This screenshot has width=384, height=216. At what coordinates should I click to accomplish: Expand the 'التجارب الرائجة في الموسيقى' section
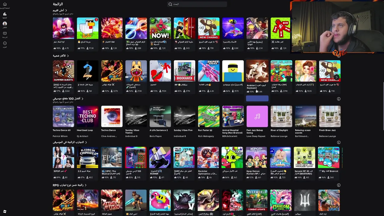pos(70,142)
